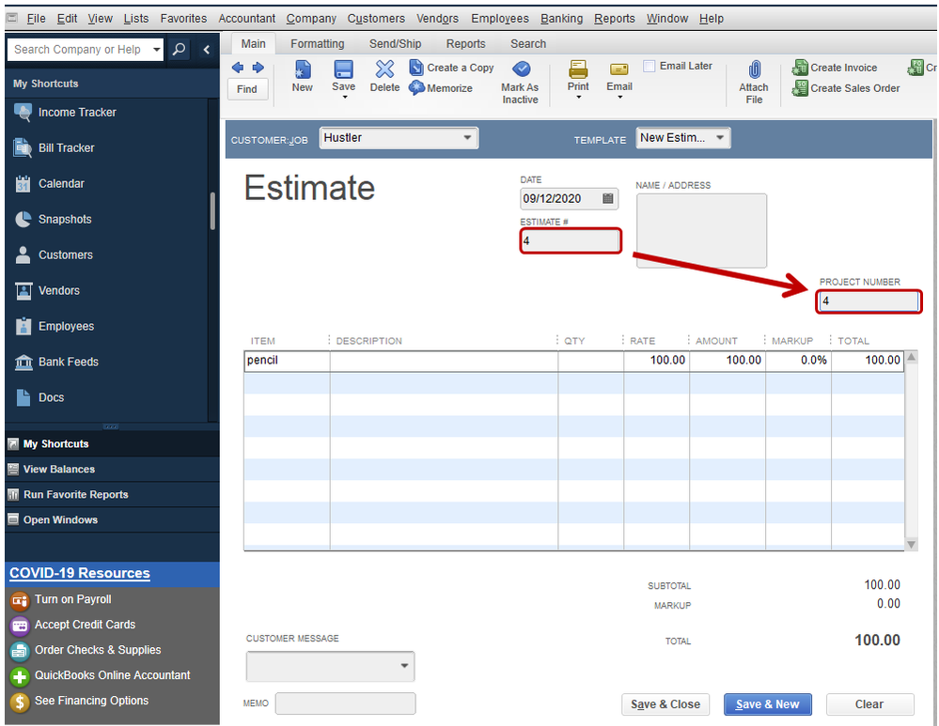Click Create Invoice icon
Image resolution: width=939 pixels, height=726 pixels.
point(800,68)
